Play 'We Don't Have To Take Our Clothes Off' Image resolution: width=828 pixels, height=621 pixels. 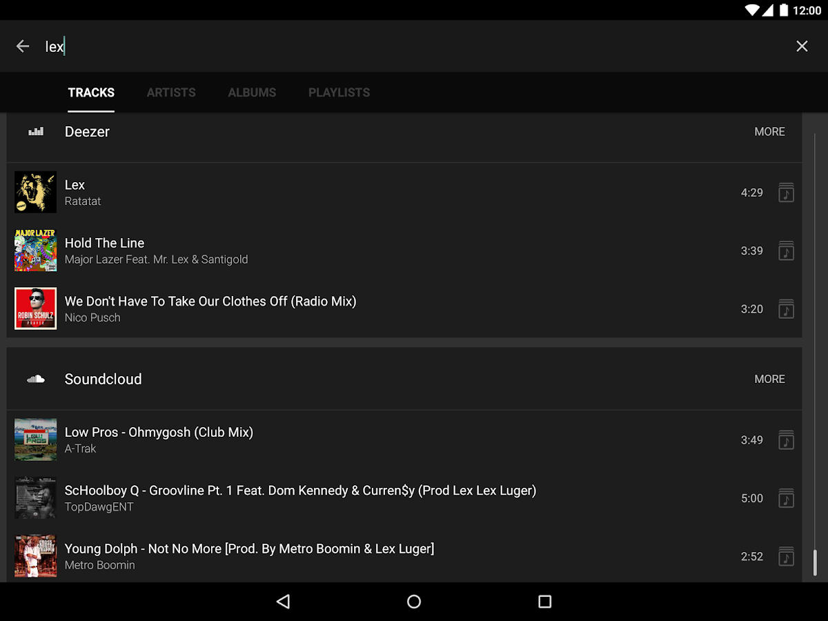[210, 302]
